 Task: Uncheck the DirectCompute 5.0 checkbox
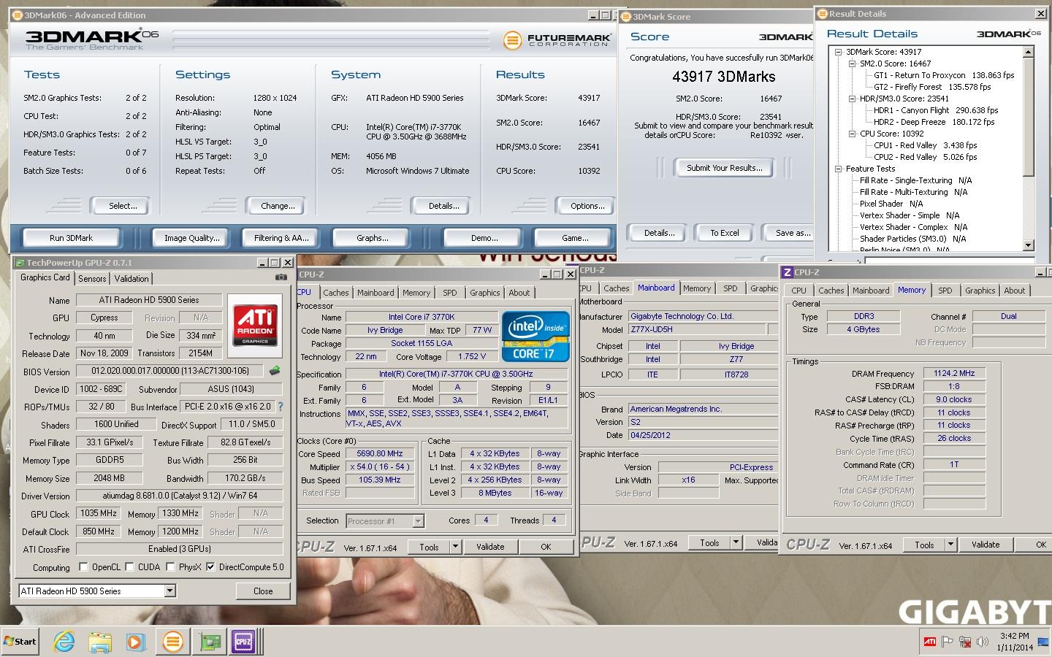click(210, 566)
